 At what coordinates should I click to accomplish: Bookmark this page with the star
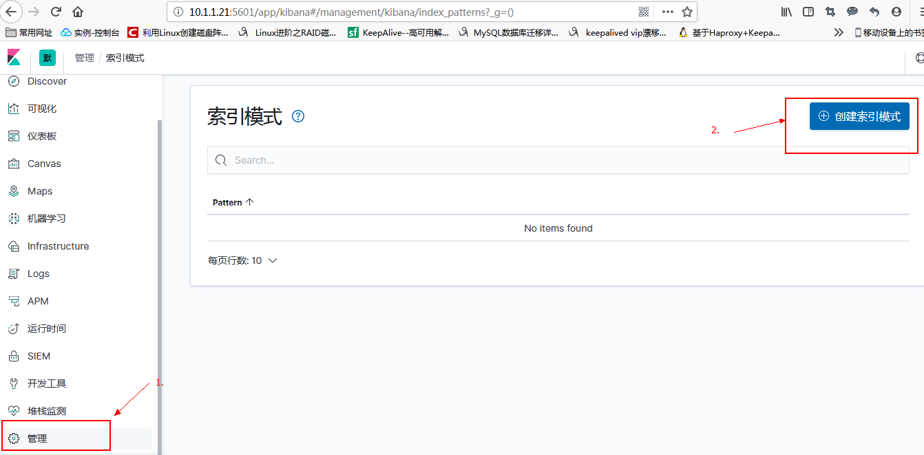pyautogui.click(x=686, y=12)
